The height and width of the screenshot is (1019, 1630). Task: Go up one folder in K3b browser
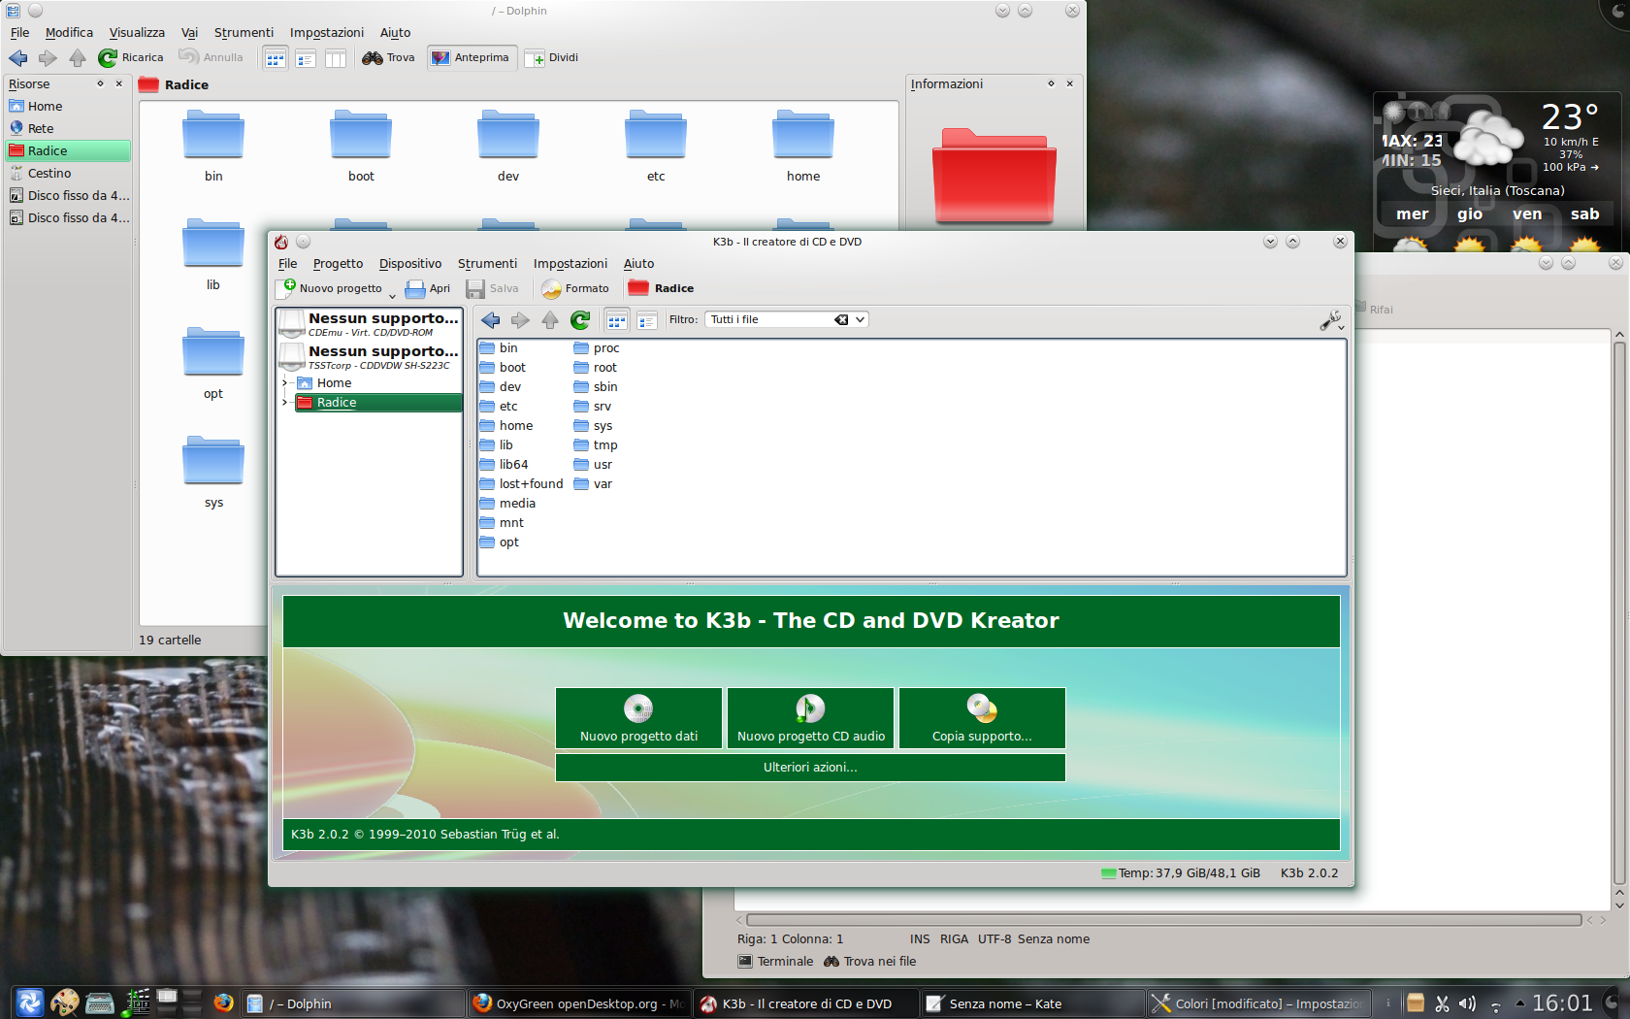coord(550,320)
